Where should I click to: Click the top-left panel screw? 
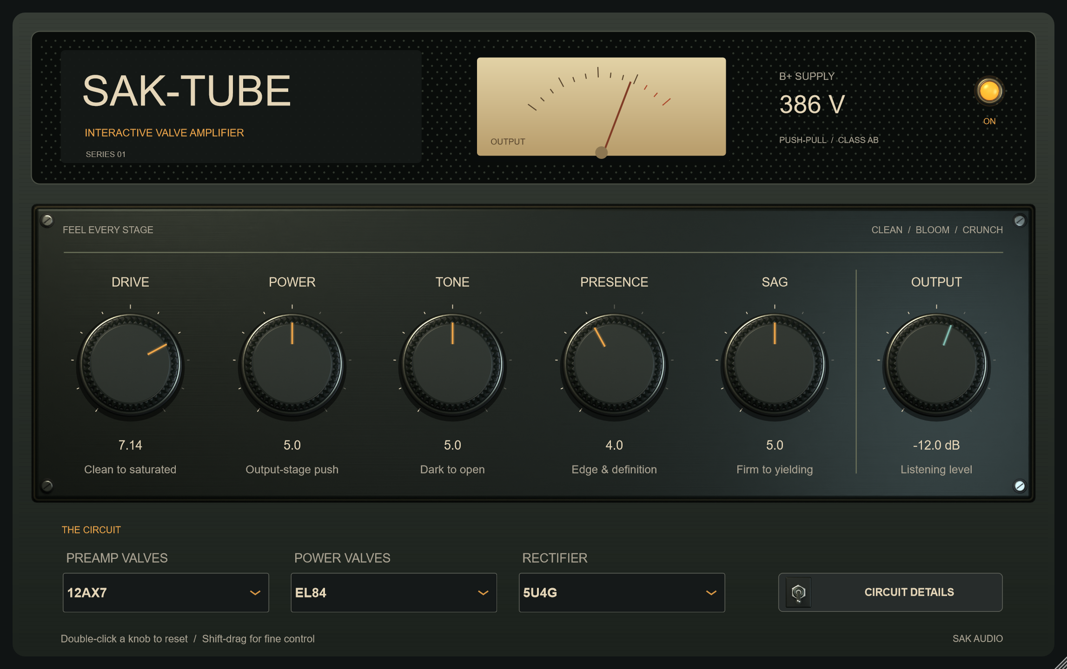[47, 220]
